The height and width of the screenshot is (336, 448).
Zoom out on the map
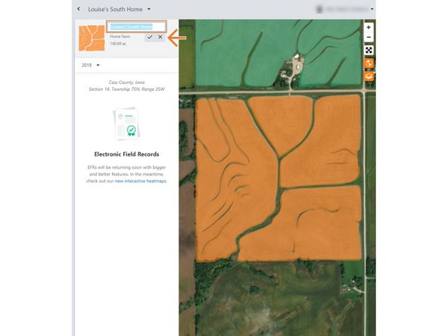tap(369, 37)
